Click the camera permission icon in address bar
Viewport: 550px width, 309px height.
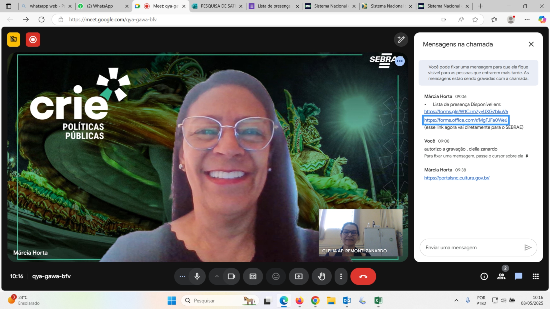tap(444, 19)
